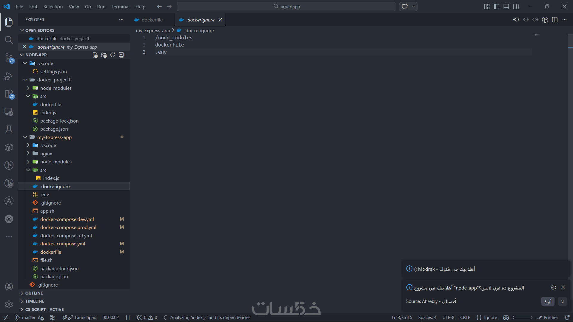Image resolution: width=573 pixels, height=322 pixels.
Task: Click Refresh Explorer icon
Action: pyautogui.click(x=113, y=55)
